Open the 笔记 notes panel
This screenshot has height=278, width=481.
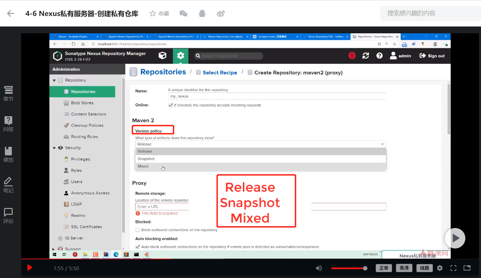click(9, 185)
